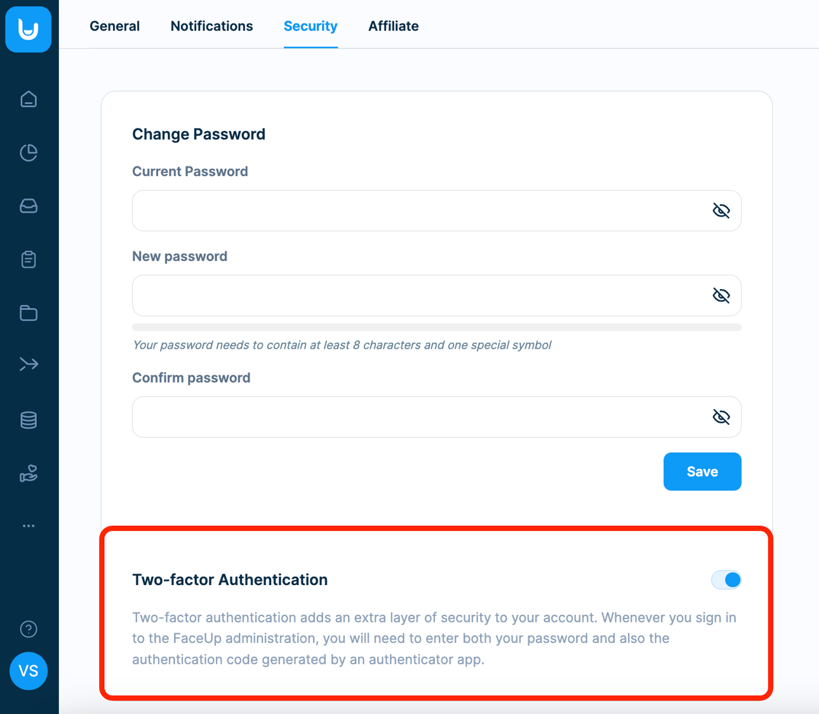Open the database icon in the sidebar
This screenshot has height=714, width=819.
(x=29, y=419)
